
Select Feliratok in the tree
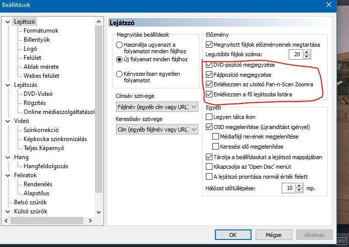click(x=26, y=175)
